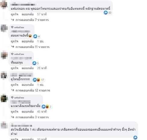This screenshot has height=140, width=147.
Task: Like the comment posted 57 minutes ago
Action: [x=14, y=14]
